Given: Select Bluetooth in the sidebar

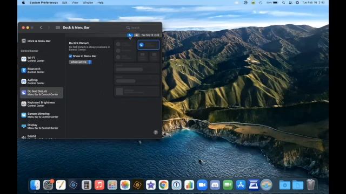Looking at the screenshot, I should pyautogui.click(x=42, y=71).
